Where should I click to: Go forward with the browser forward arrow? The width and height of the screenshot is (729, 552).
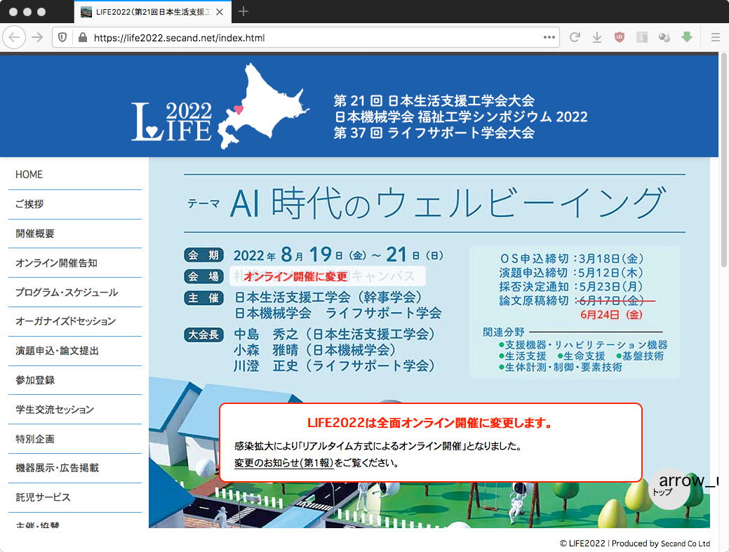tap(37, 38)
